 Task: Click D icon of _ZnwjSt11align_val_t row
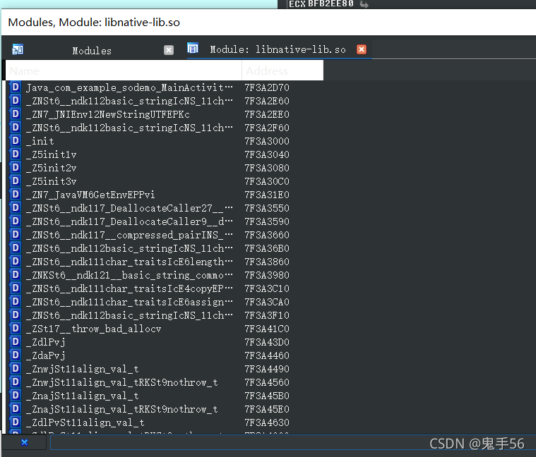tap(16, 369)
